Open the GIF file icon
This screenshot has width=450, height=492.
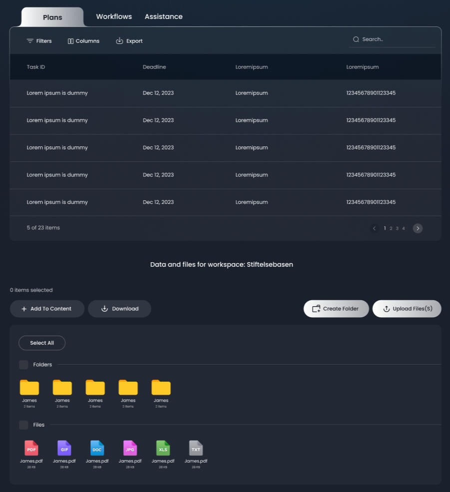click(64, 448)
